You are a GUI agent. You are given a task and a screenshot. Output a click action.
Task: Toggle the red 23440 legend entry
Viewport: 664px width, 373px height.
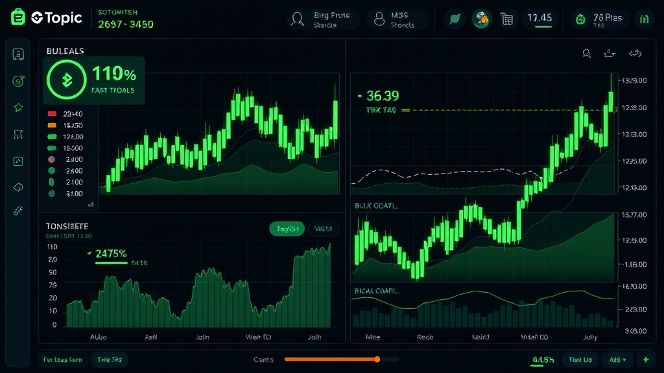click(x=65, y=114)
